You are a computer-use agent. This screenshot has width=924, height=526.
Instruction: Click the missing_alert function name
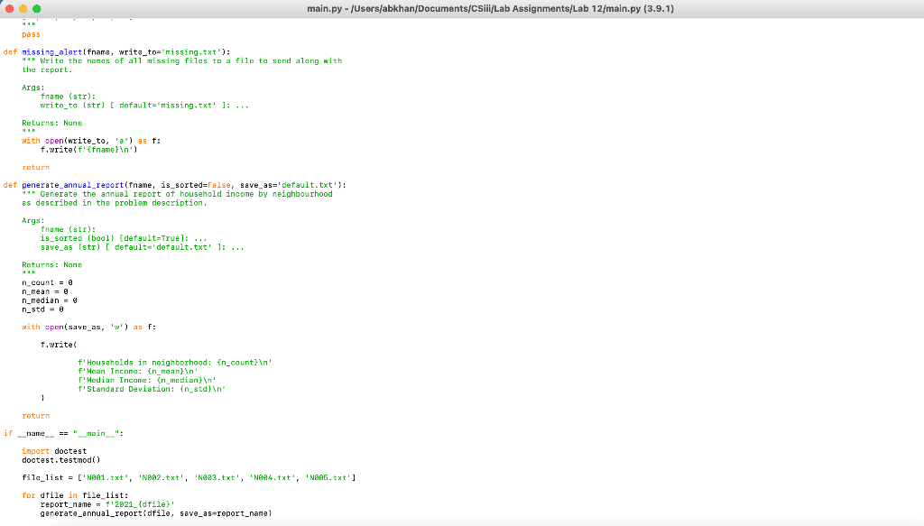51,52
